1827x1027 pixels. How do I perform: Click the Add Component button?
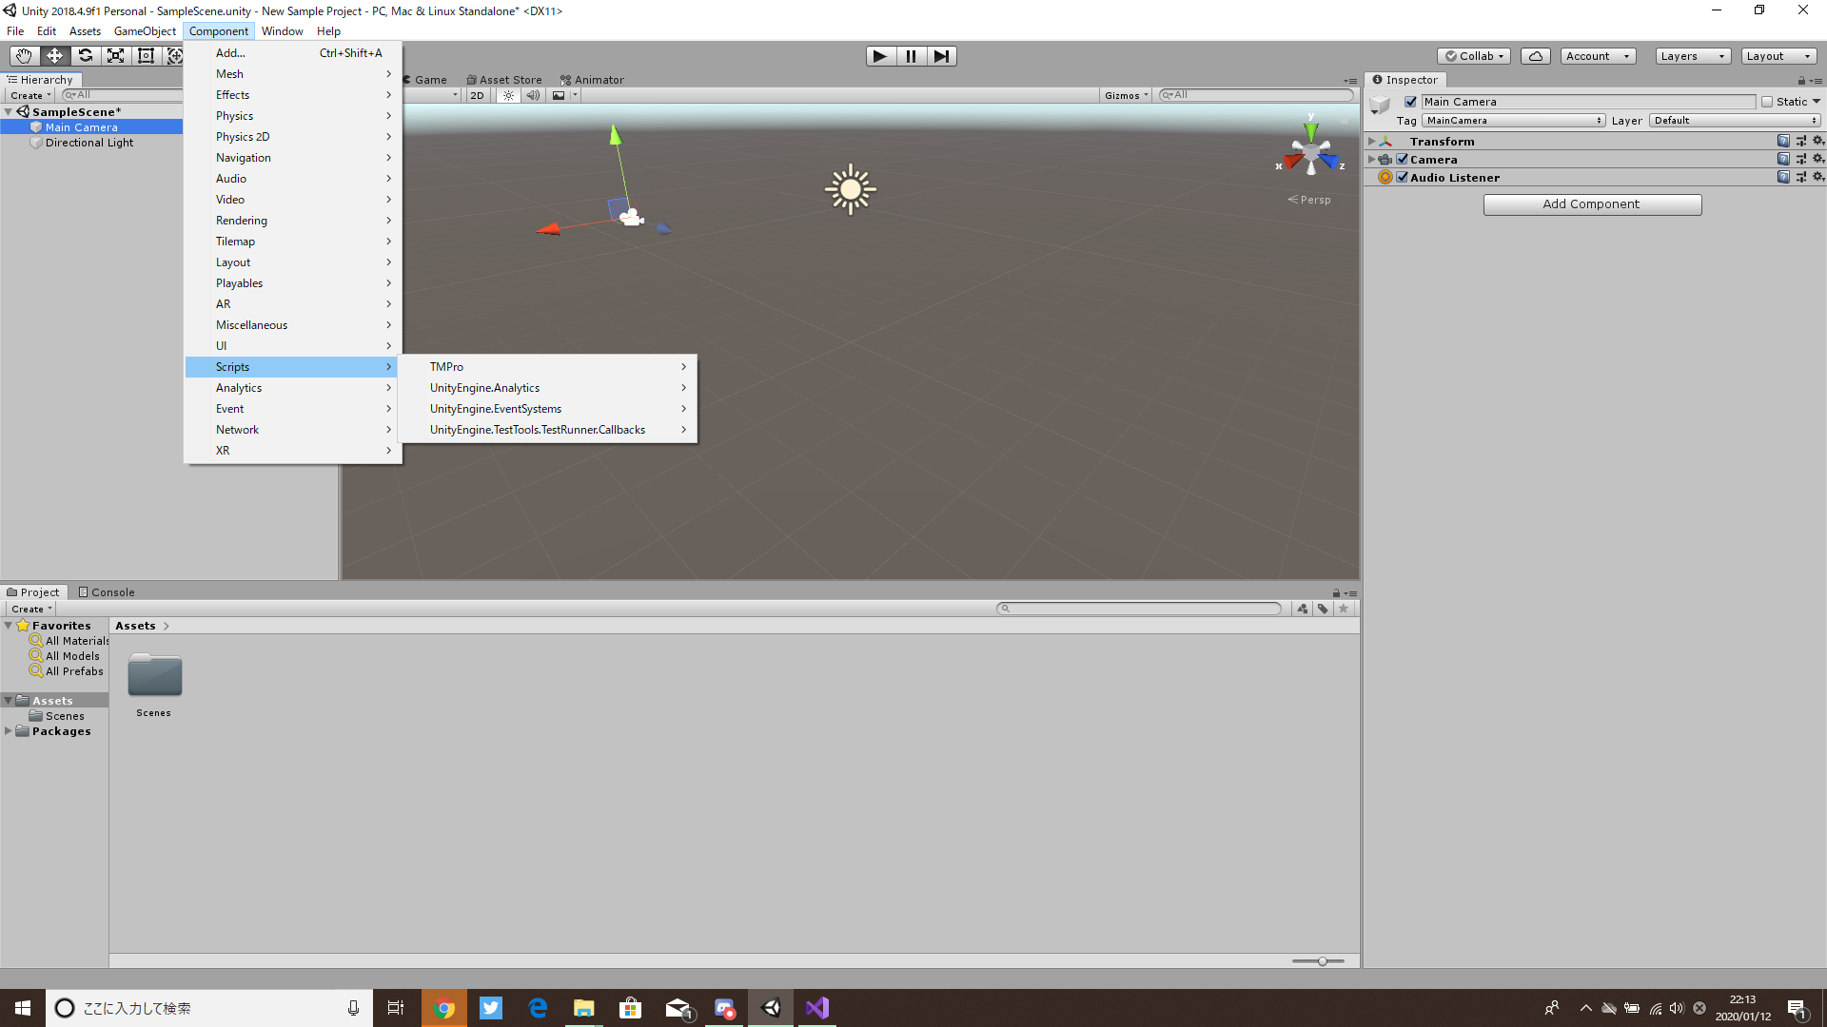pos(1592,203)
